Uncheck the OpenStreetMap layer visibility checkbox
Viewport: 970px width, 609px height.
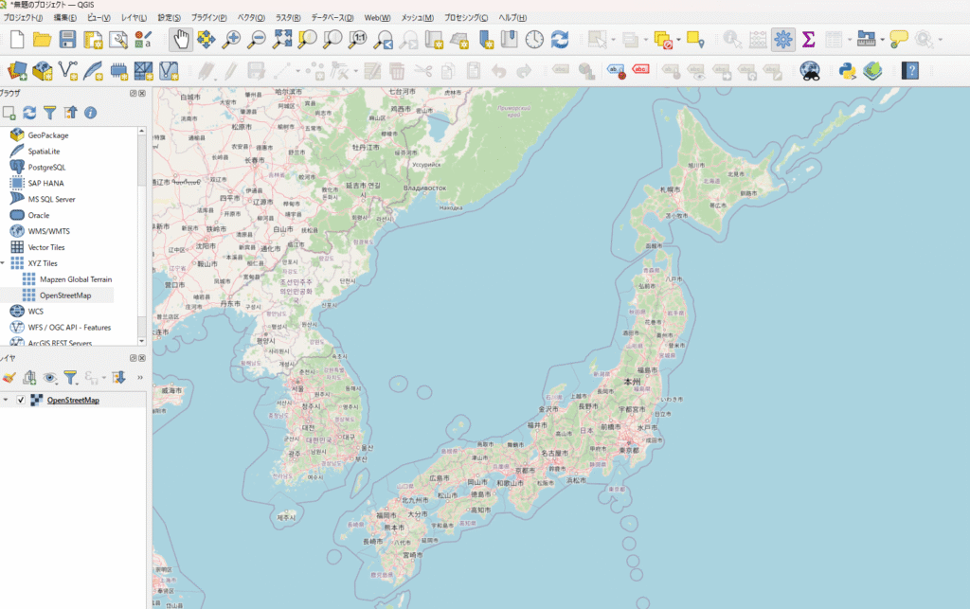(21, 400)
